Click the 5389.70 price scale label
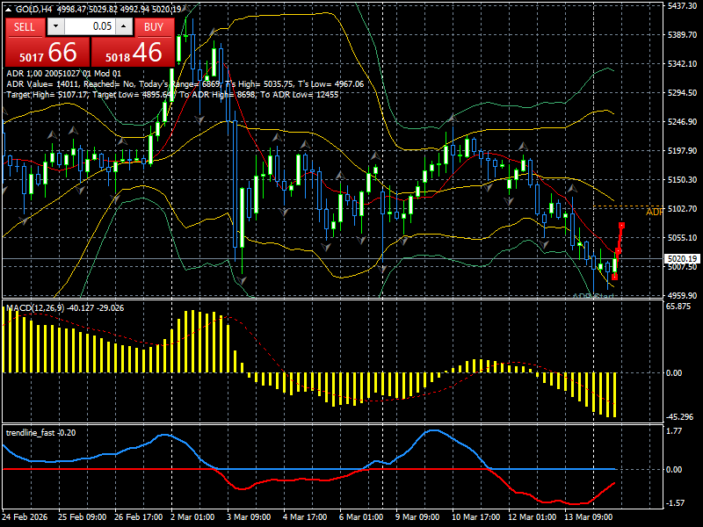Image resolution: width=703 pixels, height=527 pixels. [x=682, y=34]
